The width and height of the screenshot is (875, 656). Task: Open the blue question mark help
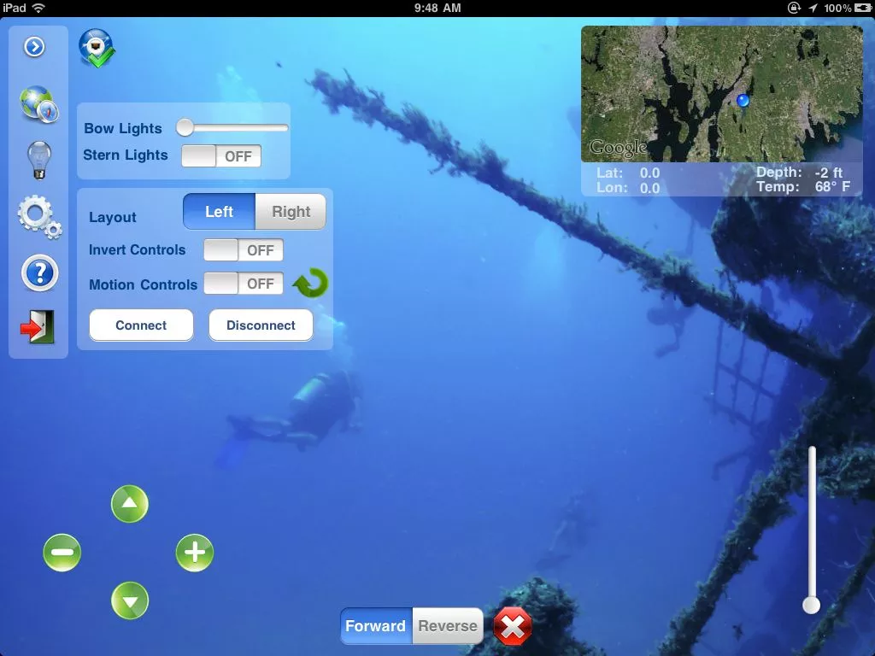tap(38, 273)
